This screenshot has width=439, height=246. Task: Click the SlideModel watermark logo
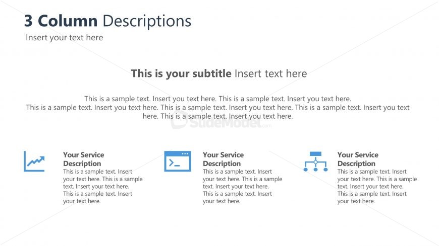pos(221,121)
